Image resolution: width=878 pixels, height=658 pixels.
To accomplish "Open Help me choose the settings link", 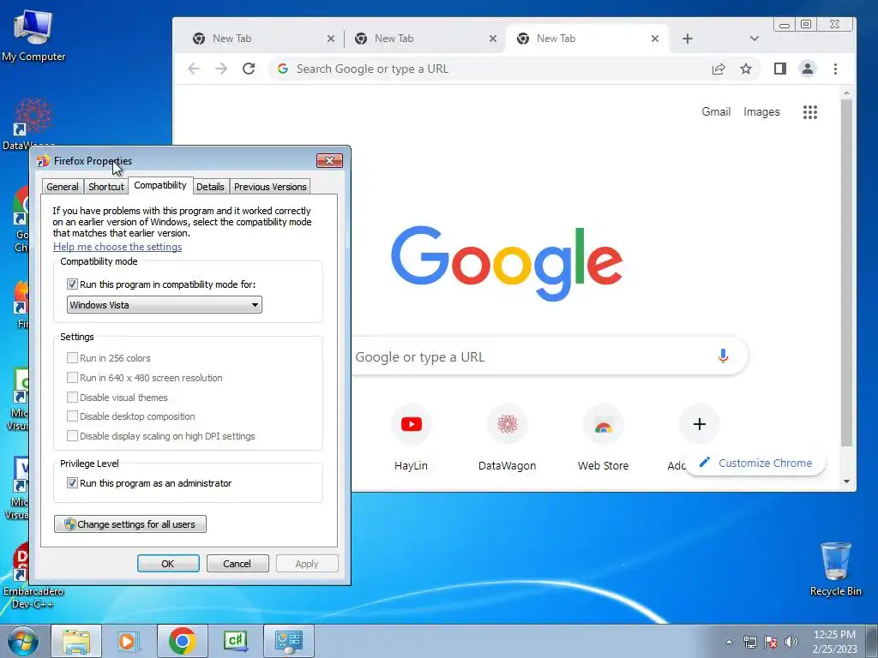I will point(117,247).
